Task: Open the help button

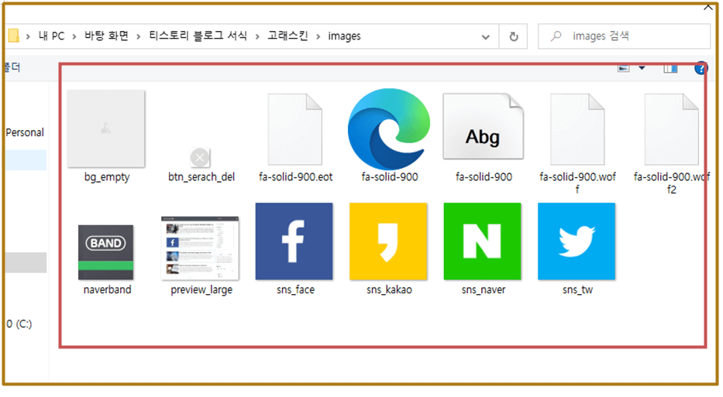Action: (x=701, y=68)
